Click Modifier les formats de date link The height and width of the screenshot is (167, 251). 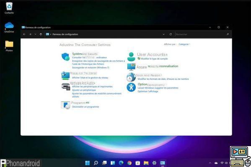click(x=163, y=79)
